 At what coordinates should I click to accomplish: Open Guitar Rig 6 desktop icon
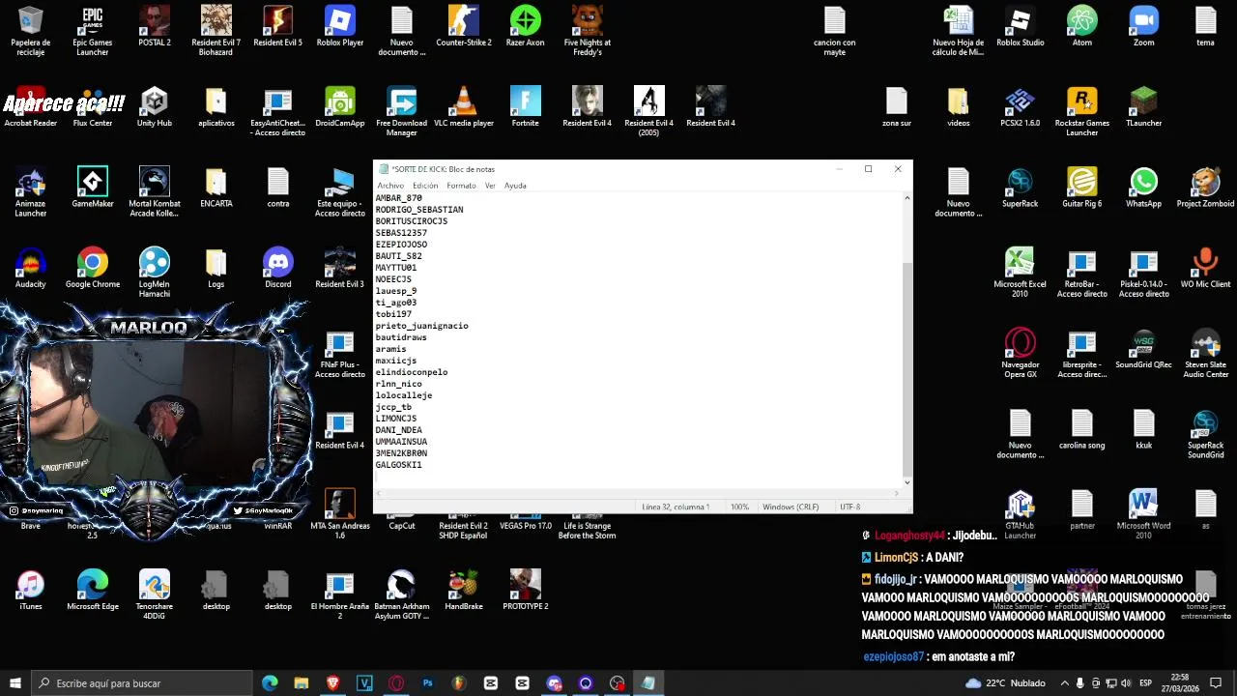coord(1081,188)
